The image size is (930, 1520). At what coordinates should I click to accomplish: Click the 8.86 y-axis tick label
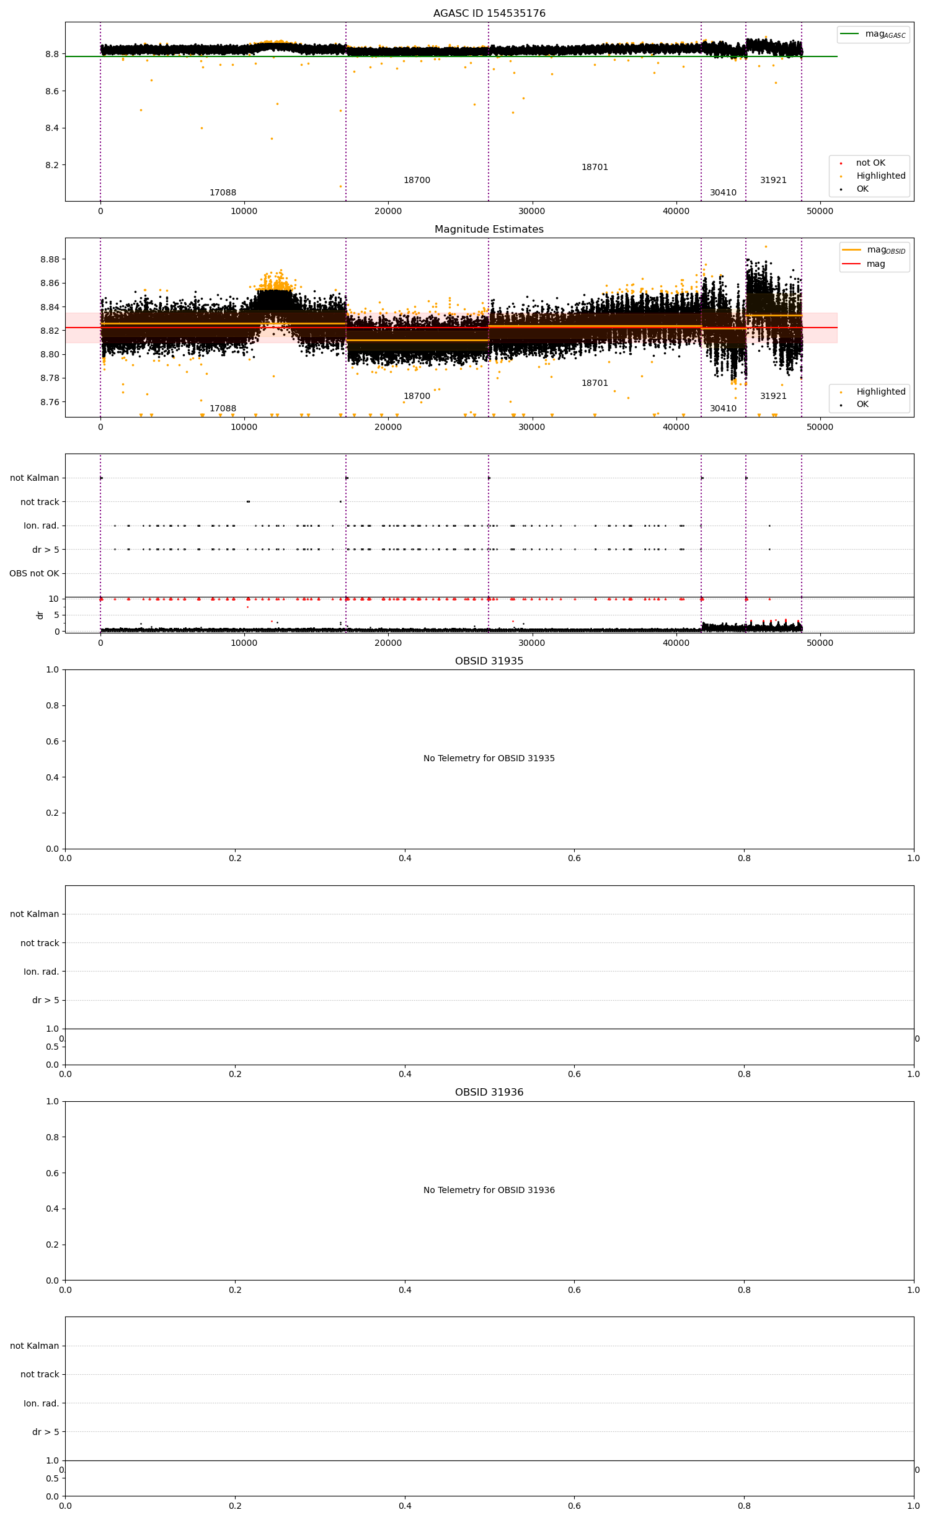50,283
